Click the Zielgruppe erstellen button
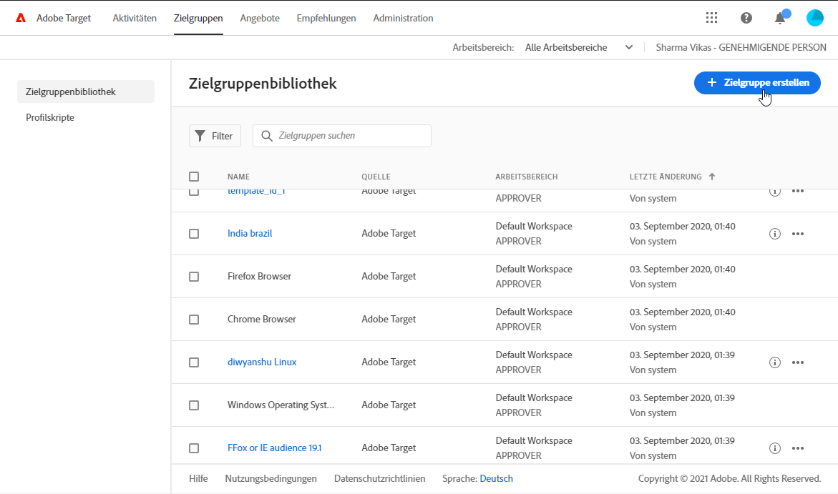 point(757,83)
